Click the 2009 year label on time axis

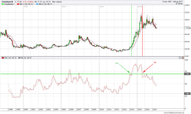[x=94, y=109]
